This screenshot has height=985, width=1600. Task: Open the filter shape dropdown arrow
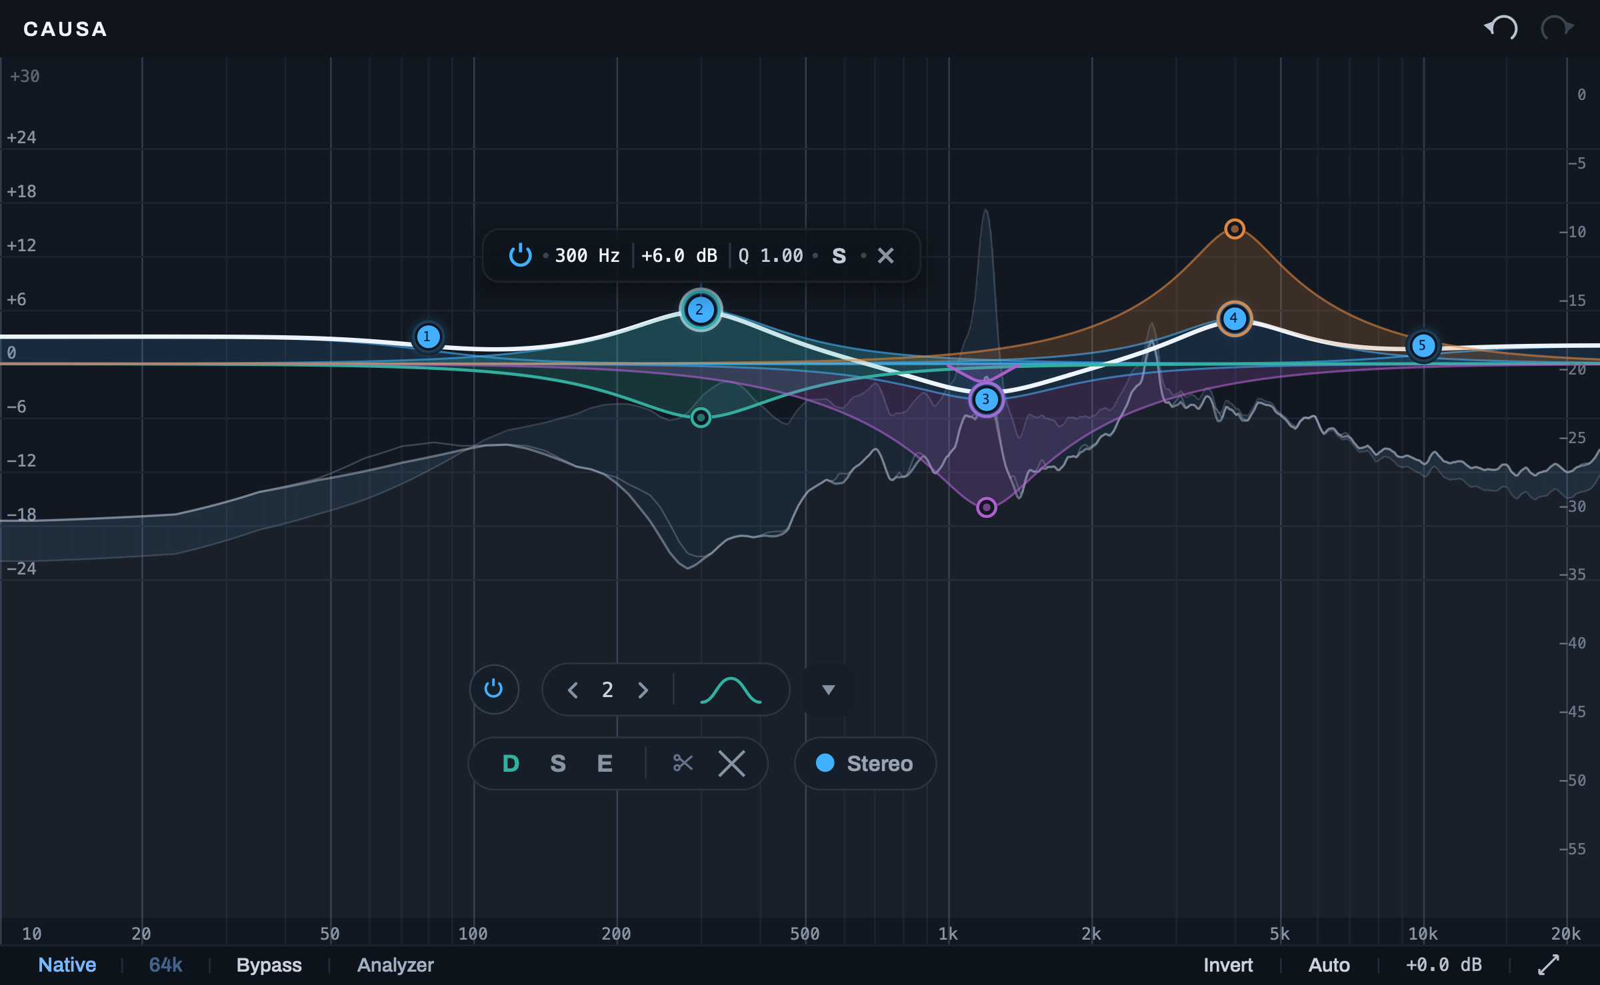[x=828, y=690]
